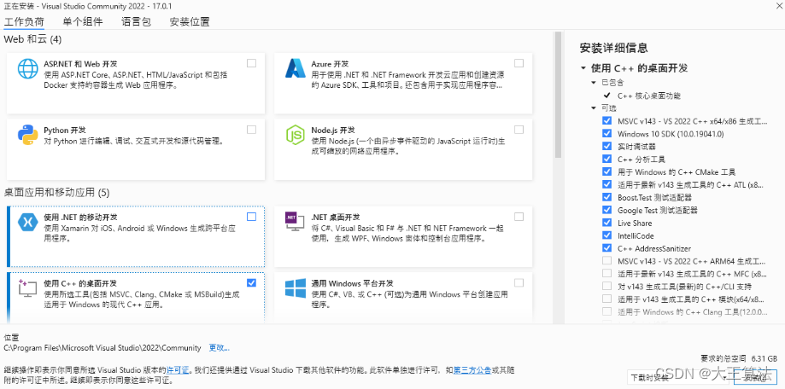Click the Universal Windows Platform logo icon
The image size is (785, 389).
coord(296,288)
